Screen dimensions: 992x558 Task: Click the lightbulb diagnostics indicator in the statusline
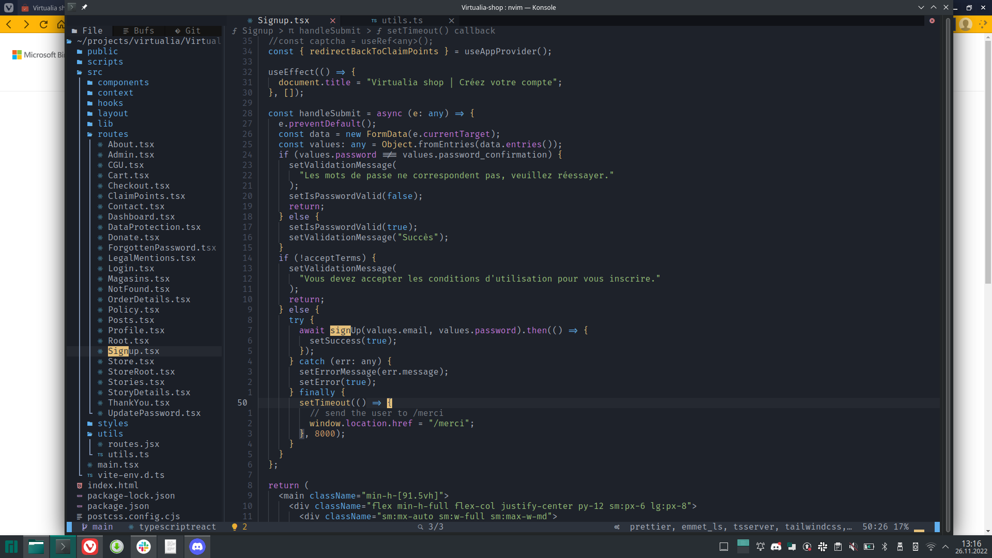(235, 527)
